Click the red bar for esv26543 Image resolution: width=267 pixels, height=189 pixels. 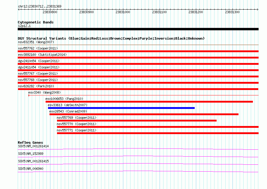[144, 114]
